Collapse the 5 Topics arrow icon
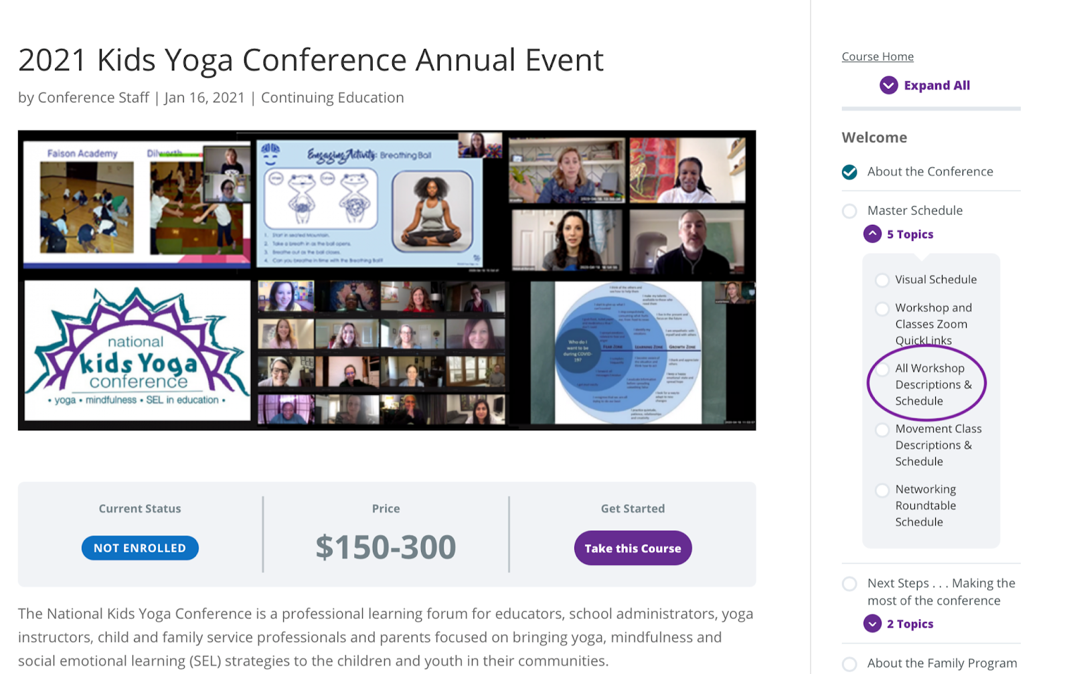 (x=872, y=234)
